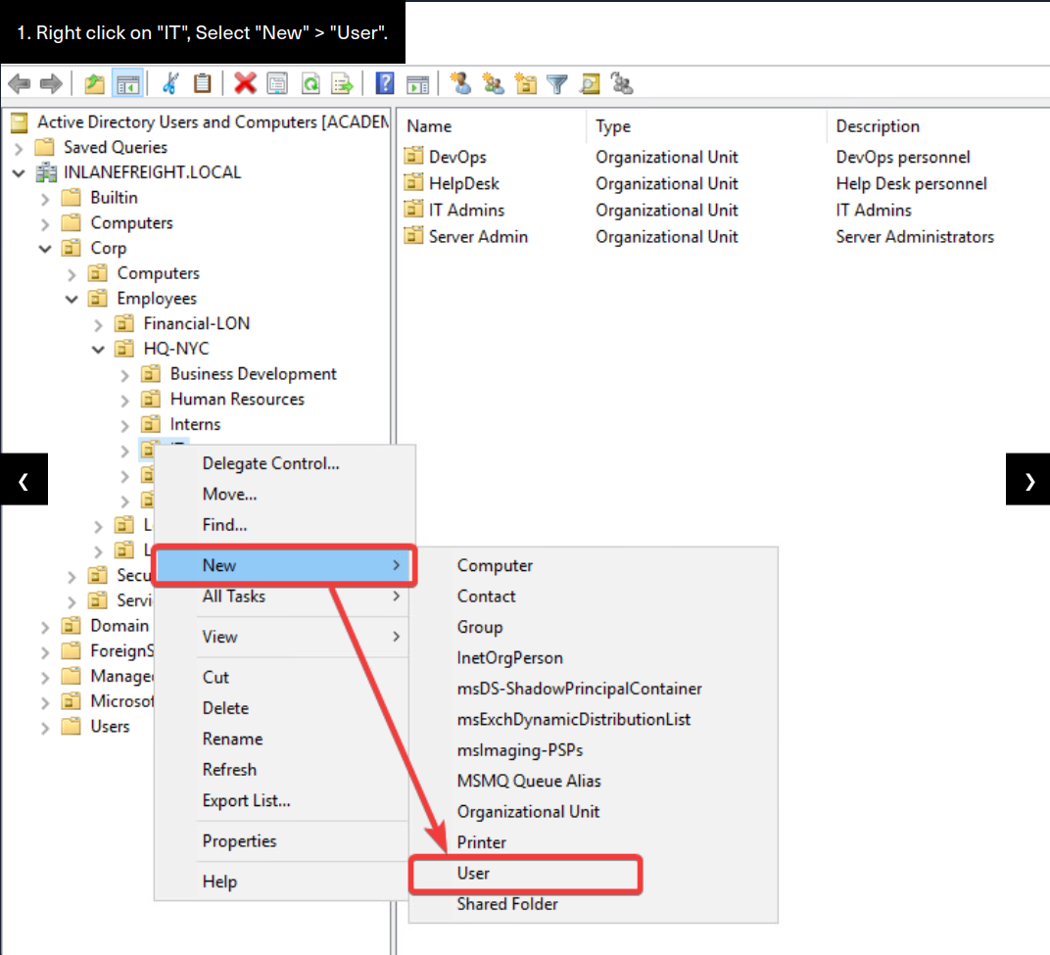Collapse the HQ-NYC node

tap(98, 350)
